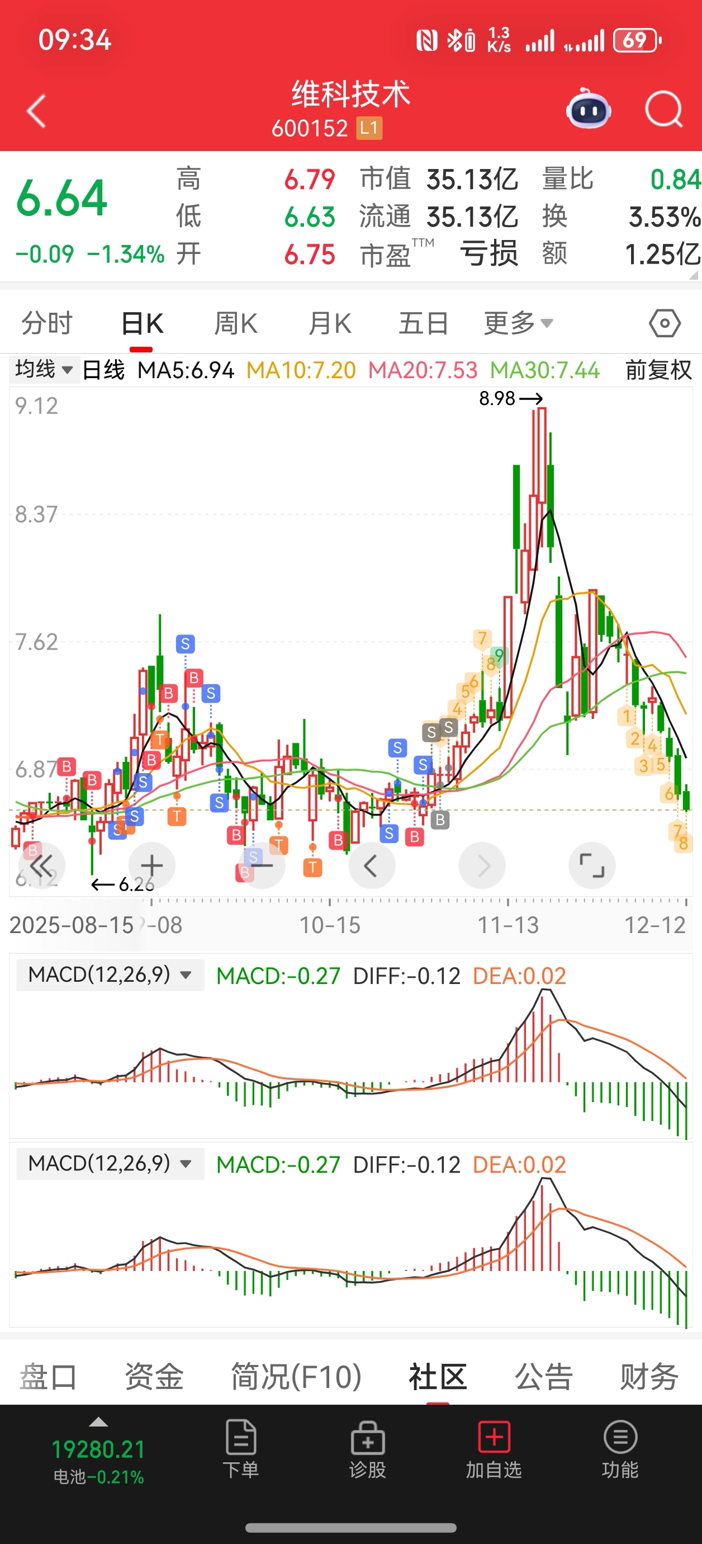
Task: Tap the current price 6.64
Action: pos(61,199)
